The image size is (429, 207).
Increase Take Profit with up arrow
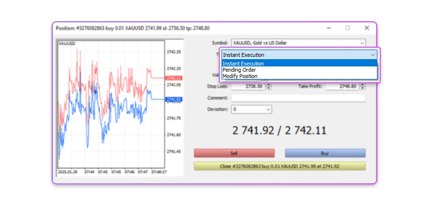coord(362,85)
